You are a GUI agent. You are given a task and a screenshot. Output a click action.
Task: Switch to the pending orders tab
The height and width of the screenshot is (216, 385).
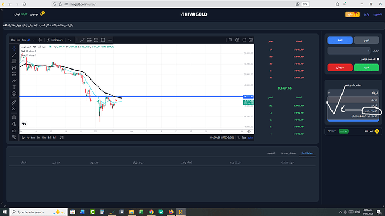tap(288, 153)
